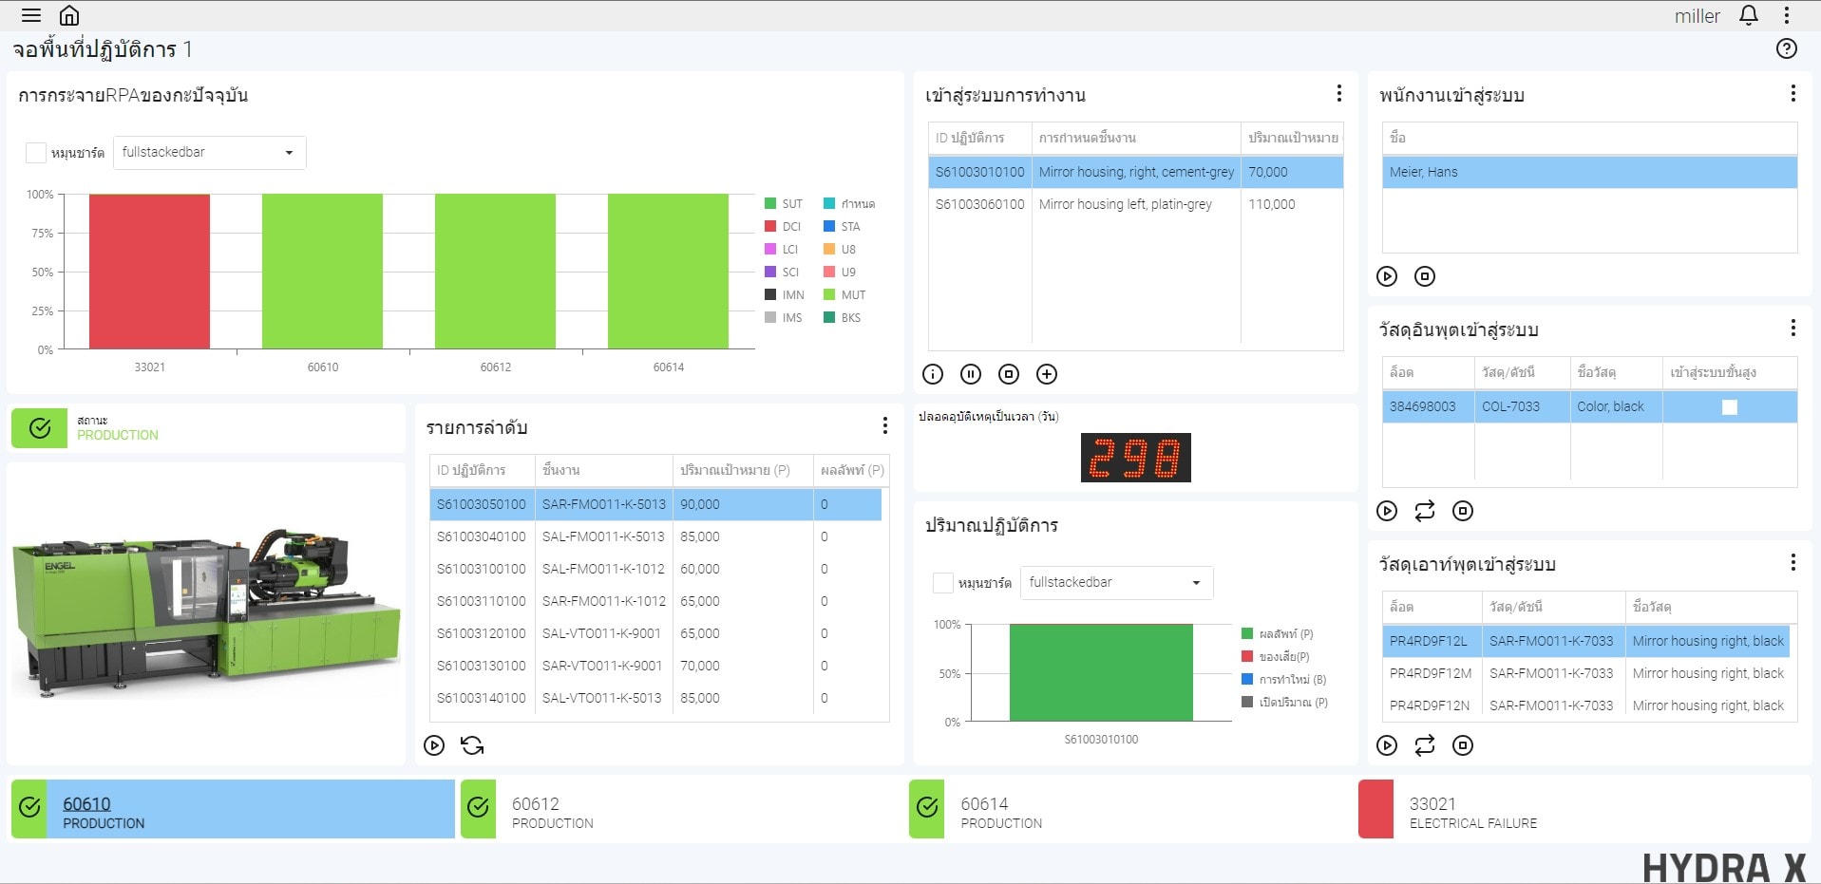Open options menu of รายการลำดับ panel

tap(884, 425)
